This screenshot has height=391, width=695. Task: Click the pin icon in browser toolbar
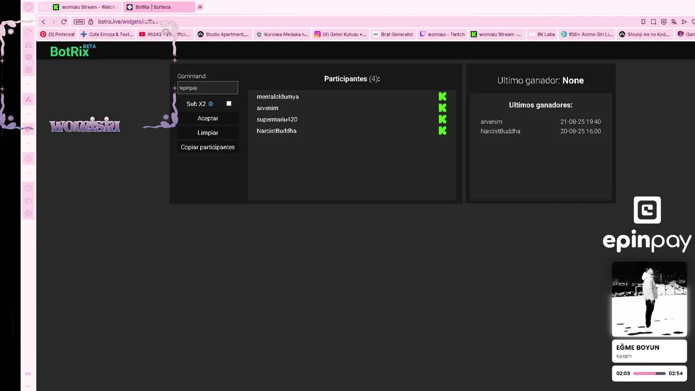(643, 22)
